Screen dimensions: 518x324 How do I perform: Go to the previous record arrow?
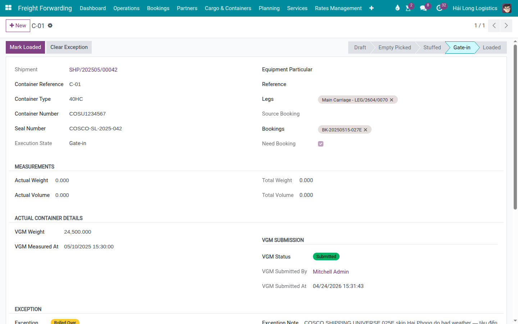point(494,26)
